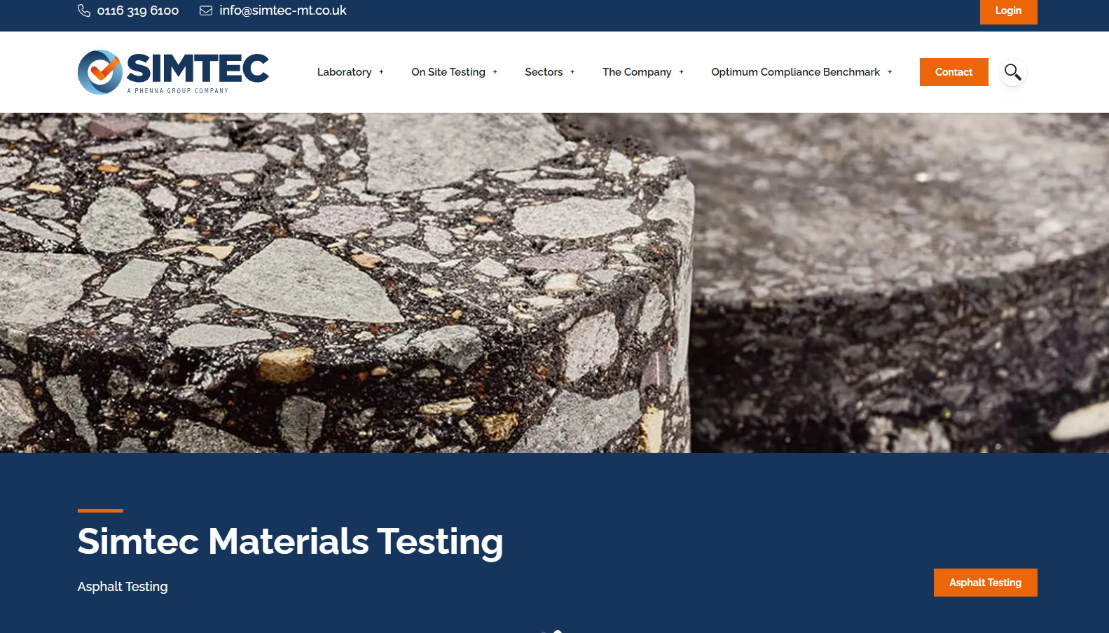Click the phone handset icon in top bar

(x=84, y=11)
